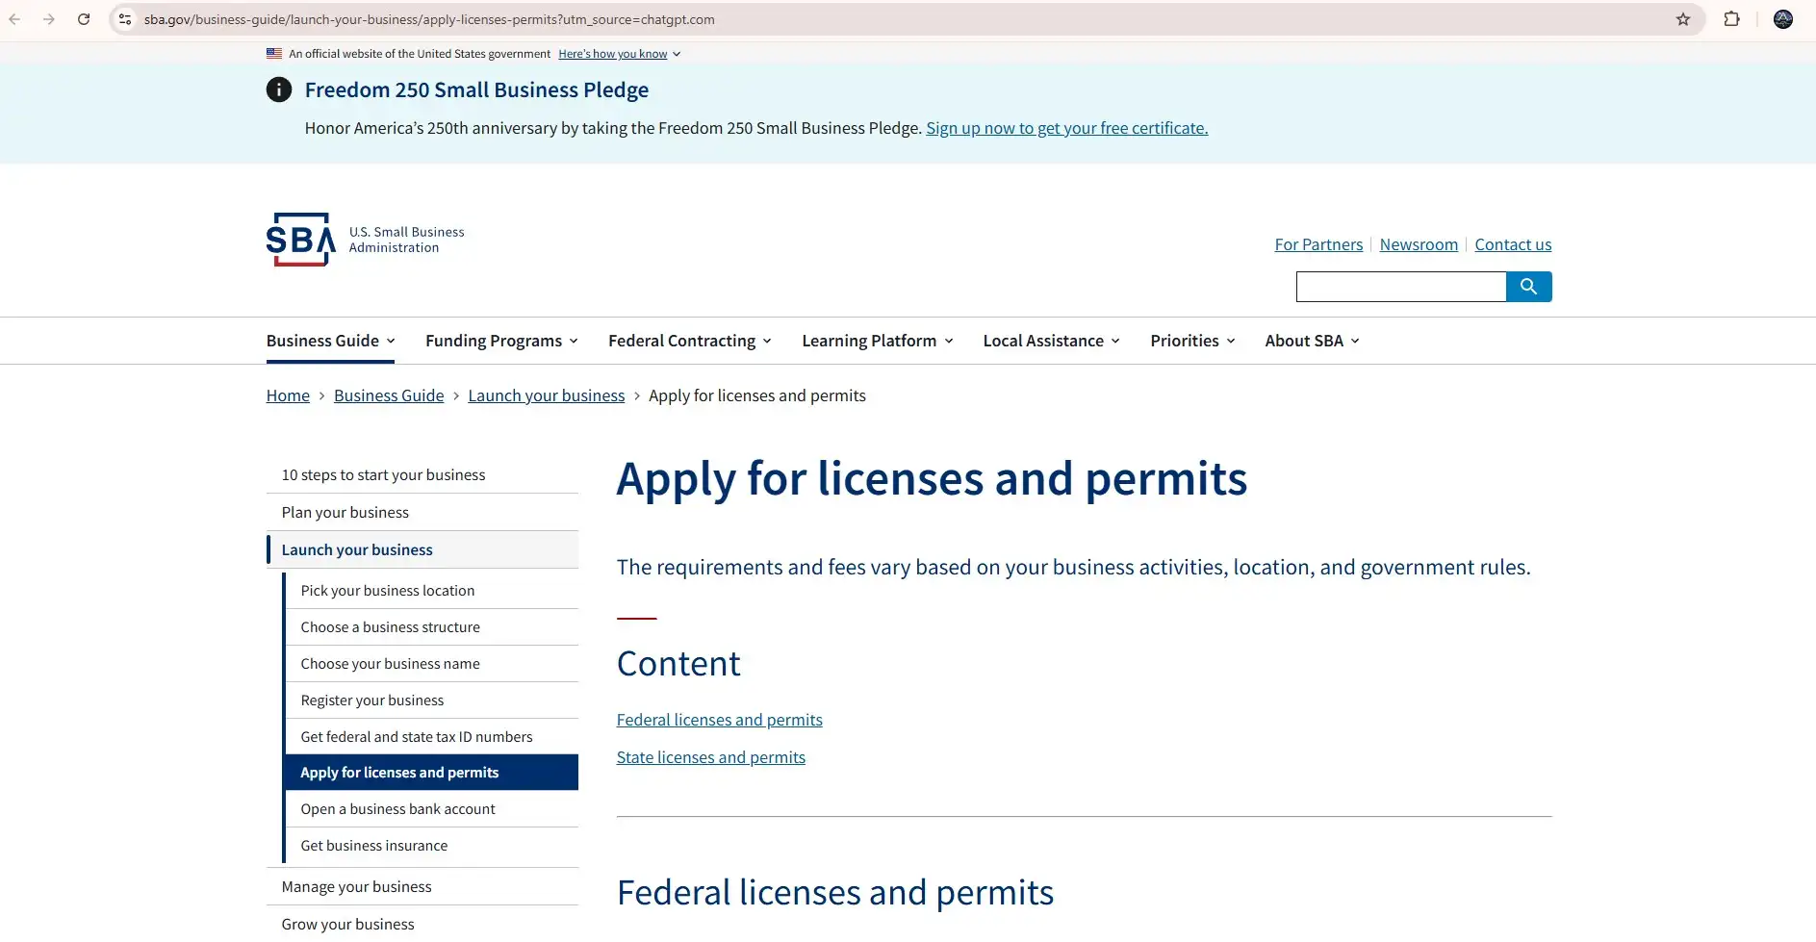Select Plan your business in sidebar
Screen dimensions: 1816x942
click(x=422, y=513)
